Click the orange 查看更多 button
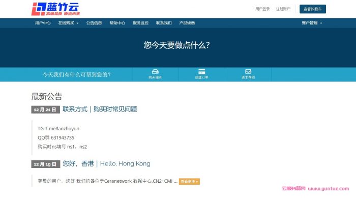356x198 pixels. pyautogui.click(x=189, y=181)
